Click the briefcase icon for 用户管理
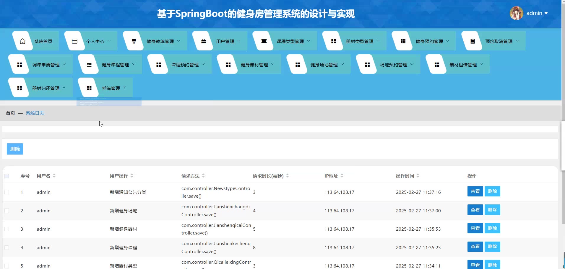The height and width of the screenshot is (269, 565). 203,41
